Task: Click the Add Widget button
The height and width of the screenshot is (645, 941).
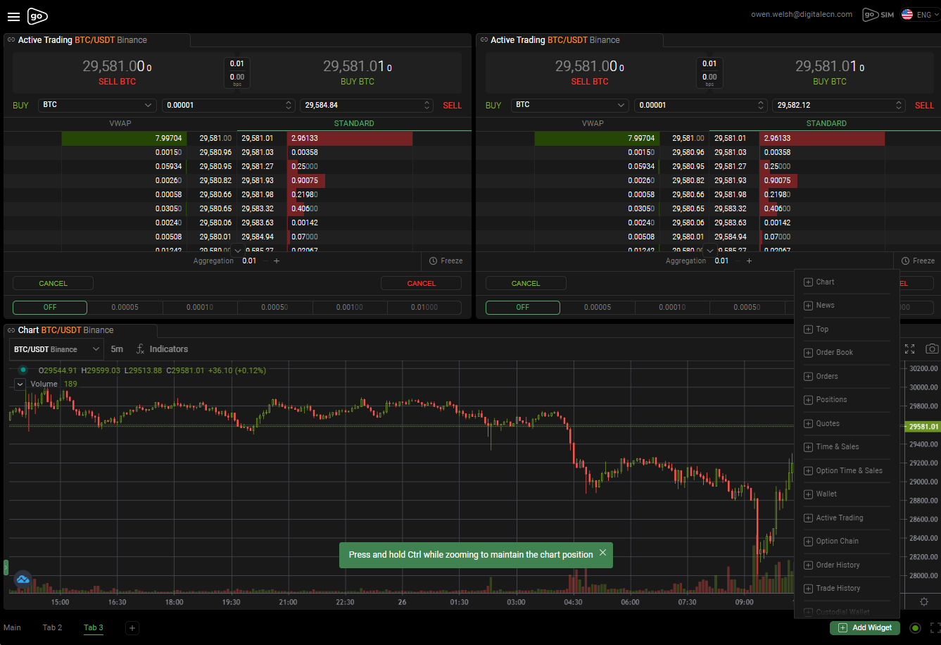Action: [865, 628]
